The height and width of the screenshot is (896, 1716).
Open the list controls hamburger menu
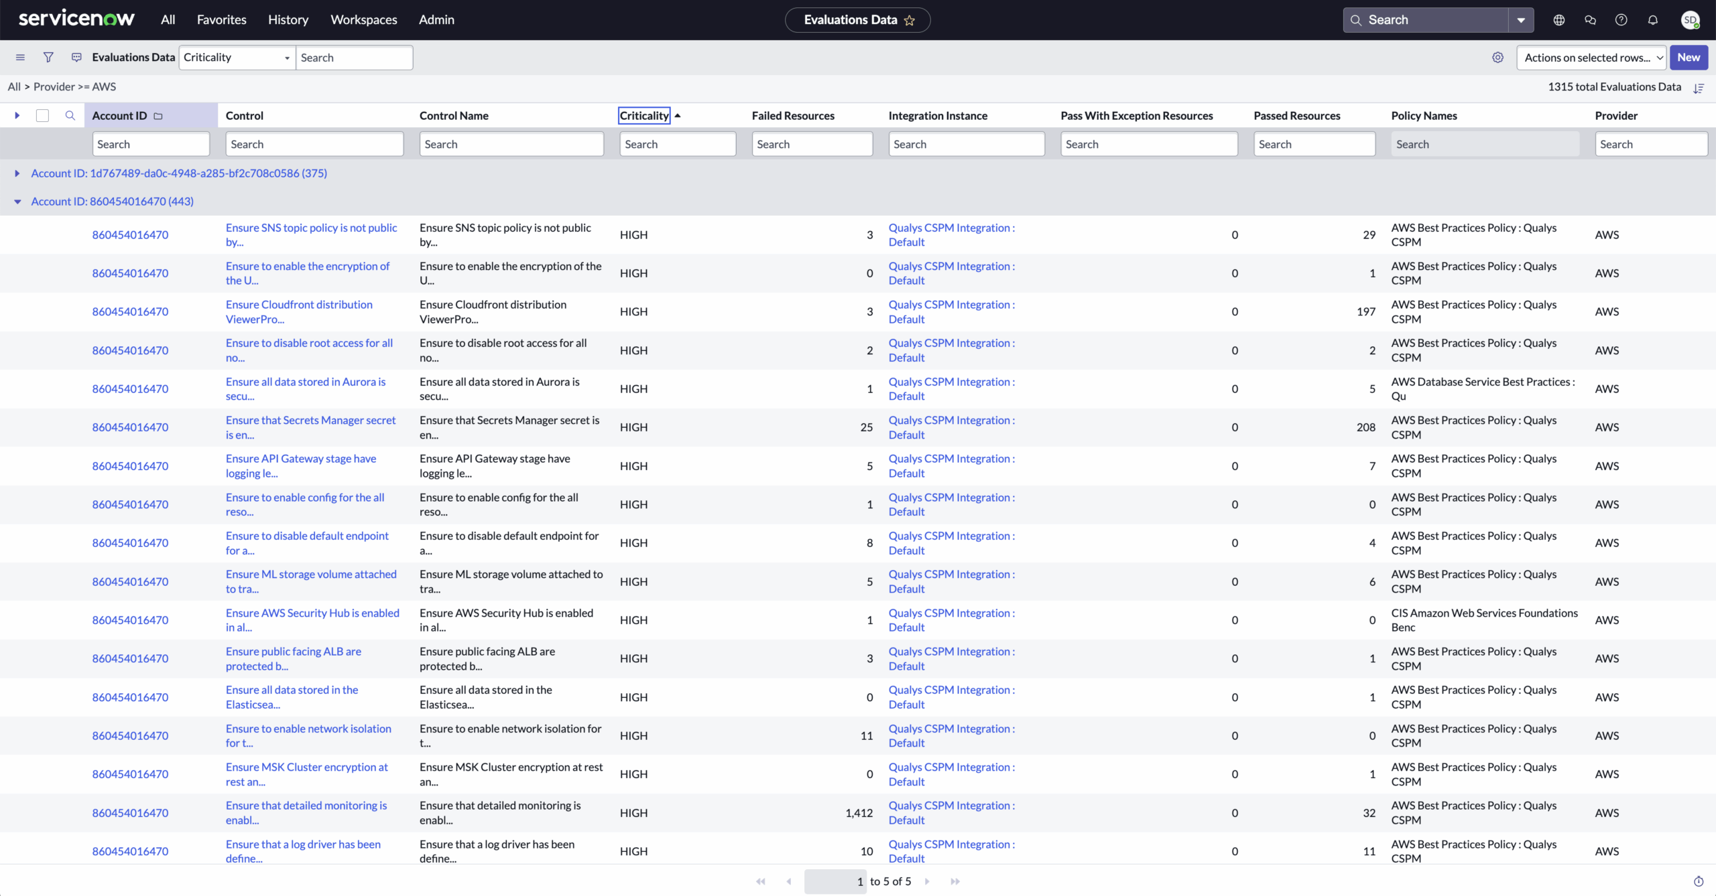coord(20,58)
